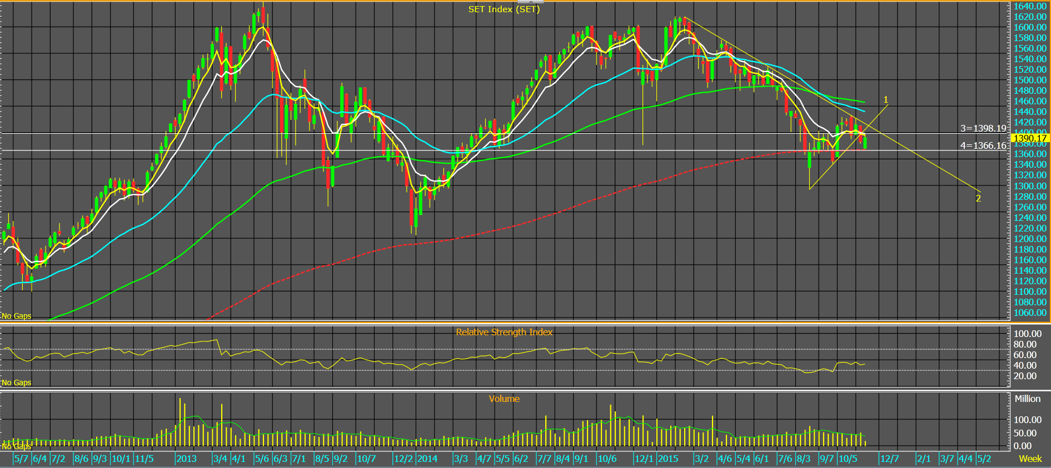Select 60.00 on the RSI scale
1051x468 pixels.
tap(1025, 355)
